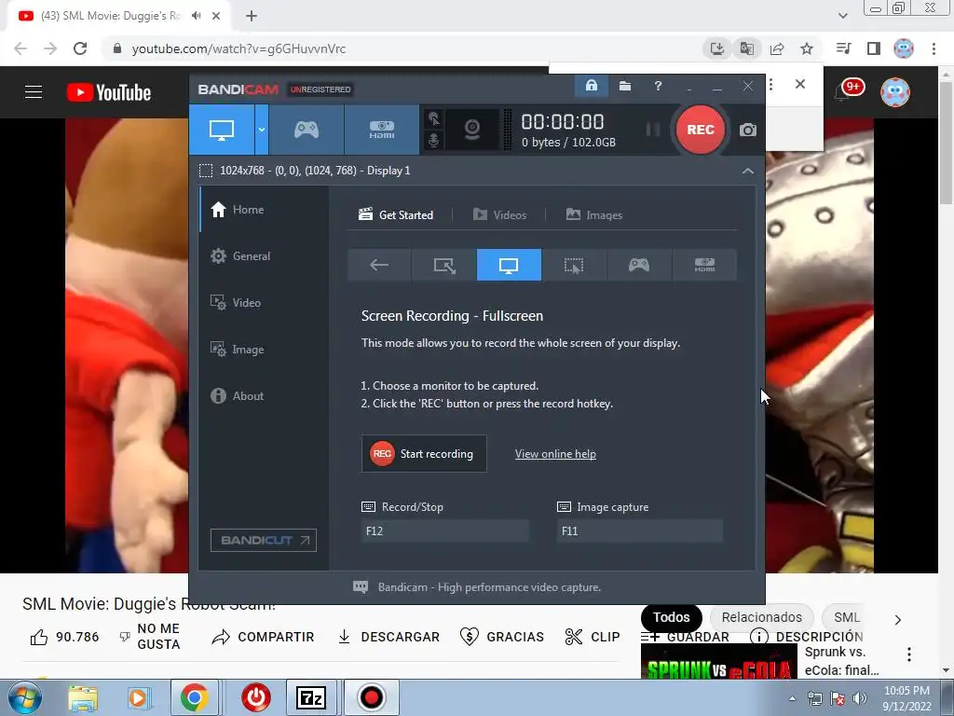The height and width of the screenshot is (716, 954).
Task: Select Todos filter chip
Action: pyautogui.click(x=672, y=617)
